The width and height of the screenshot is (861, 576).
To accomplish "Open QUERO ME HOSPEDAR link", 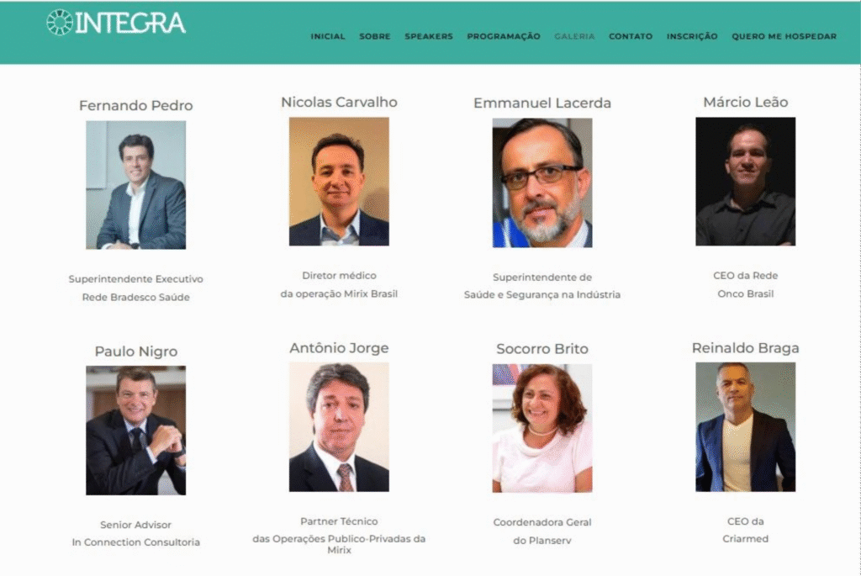I will click(784, 36).
